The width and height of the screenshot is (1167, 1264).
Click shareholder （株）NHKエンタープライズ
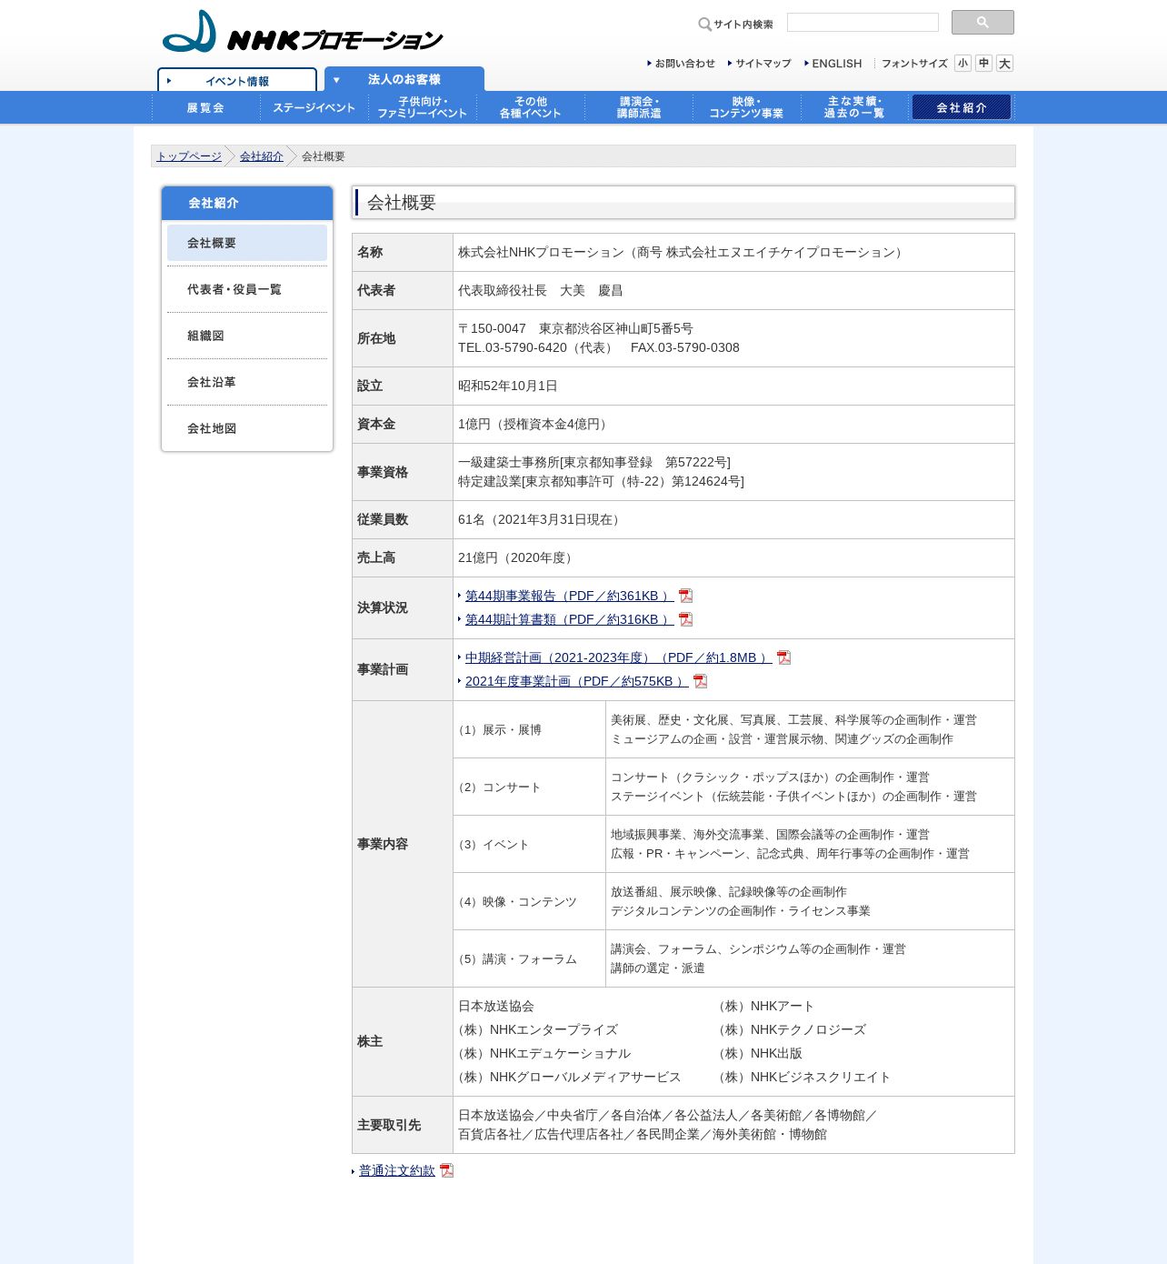click(538, 1029)
